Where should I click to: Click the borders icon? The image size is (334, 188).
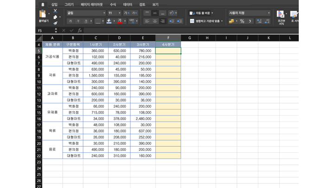pyautogui.click(x=98, y=21)
